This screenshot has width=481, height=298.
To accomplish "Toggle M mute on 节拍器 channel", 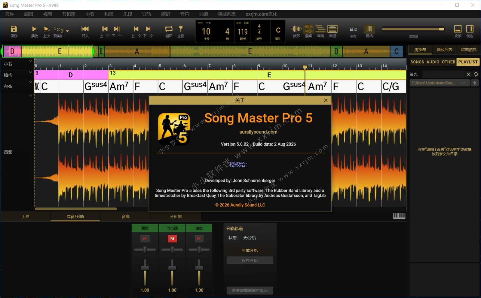I will pyautogui.click(x=172, y=239).
